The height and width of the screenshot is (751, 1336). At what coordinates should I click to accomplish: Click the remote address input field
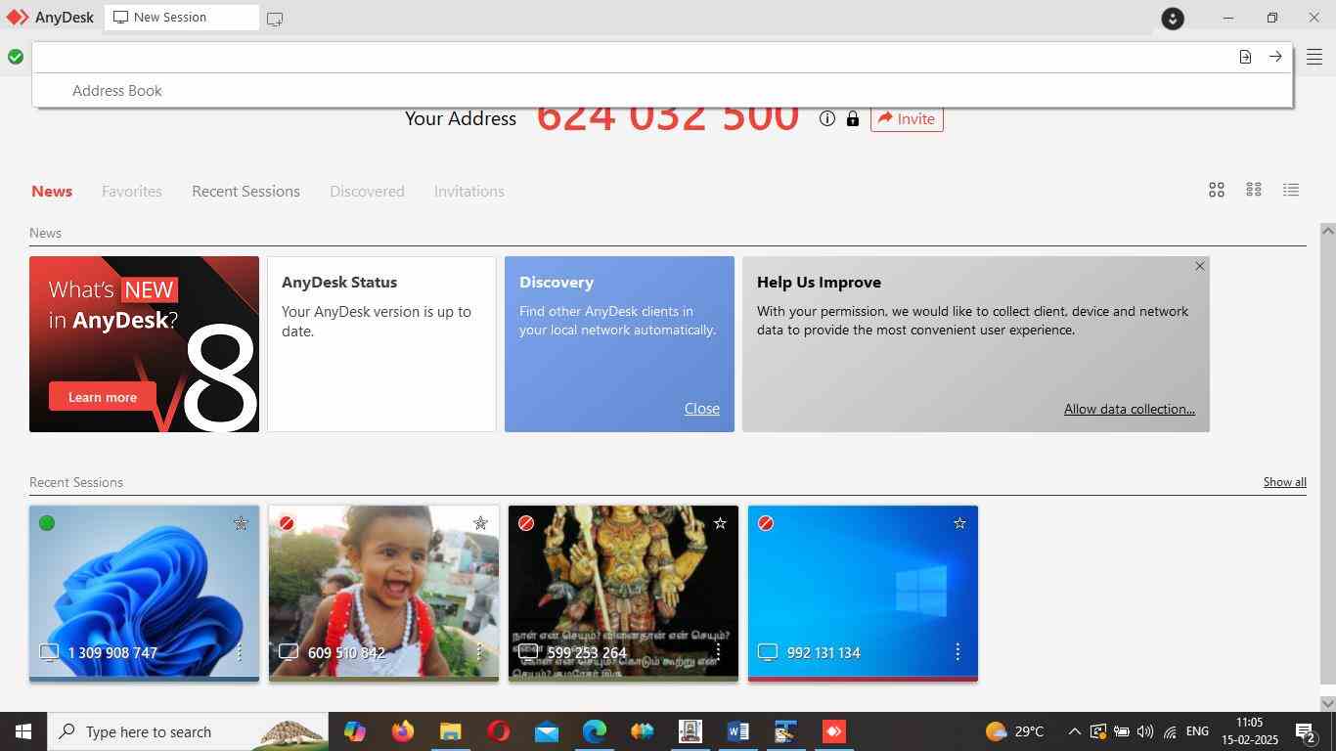633,57
